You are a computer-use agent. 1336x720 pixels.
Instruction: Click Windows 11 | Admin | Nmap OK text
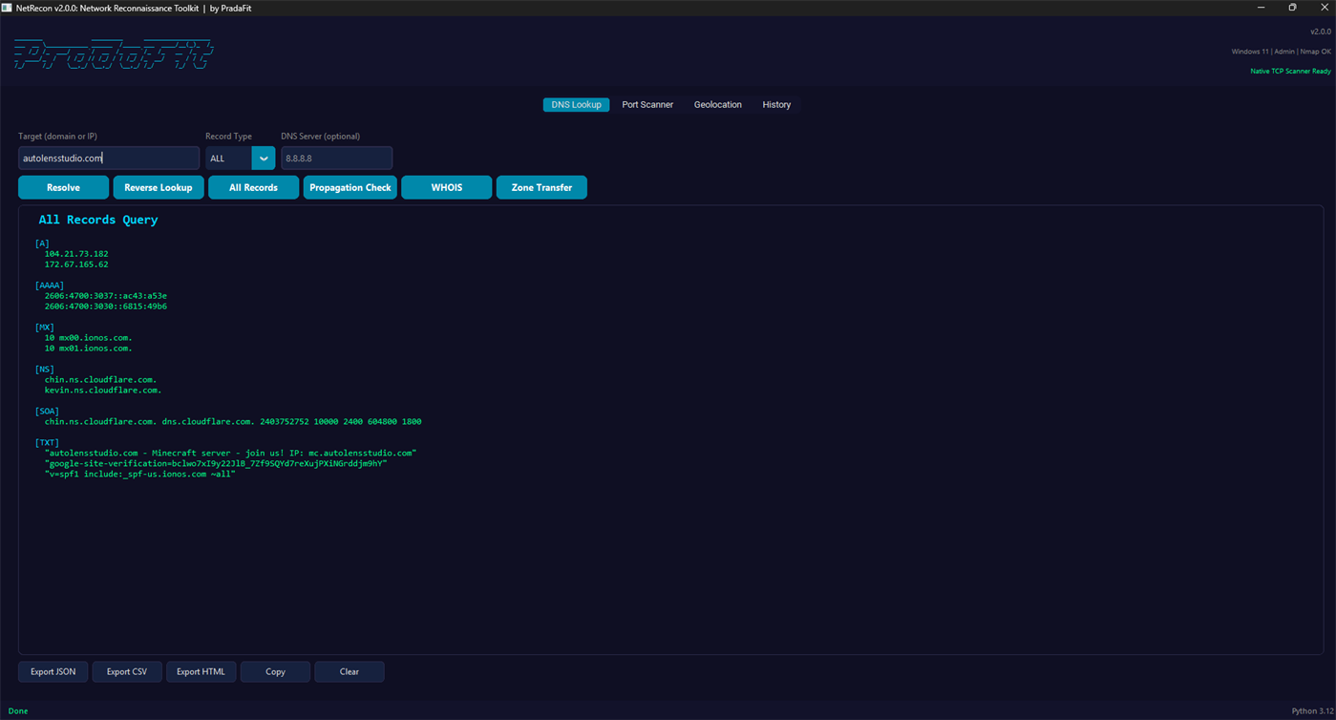(x=1281, y=52)
